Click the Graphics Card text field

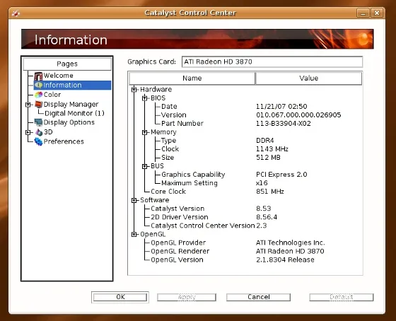[x=272, y=62]
